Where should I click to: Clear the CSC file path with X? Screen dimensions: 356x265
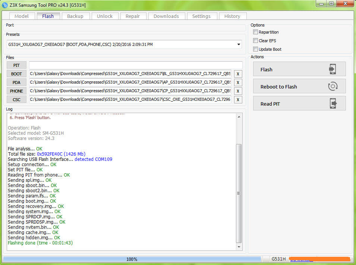(238, 100)
